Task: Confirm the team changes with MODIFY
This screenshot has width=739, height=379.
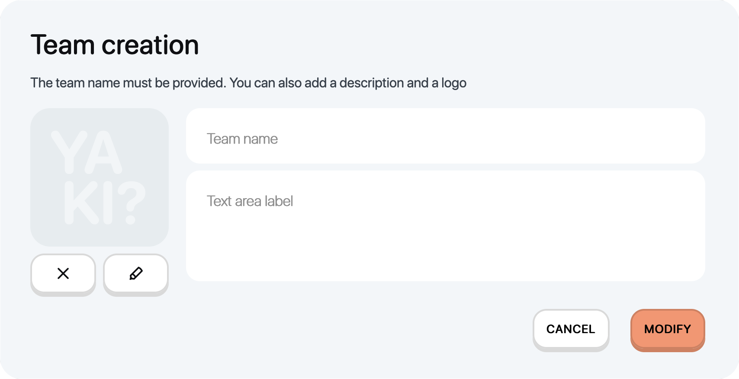Action: click(x=667, y=329)
